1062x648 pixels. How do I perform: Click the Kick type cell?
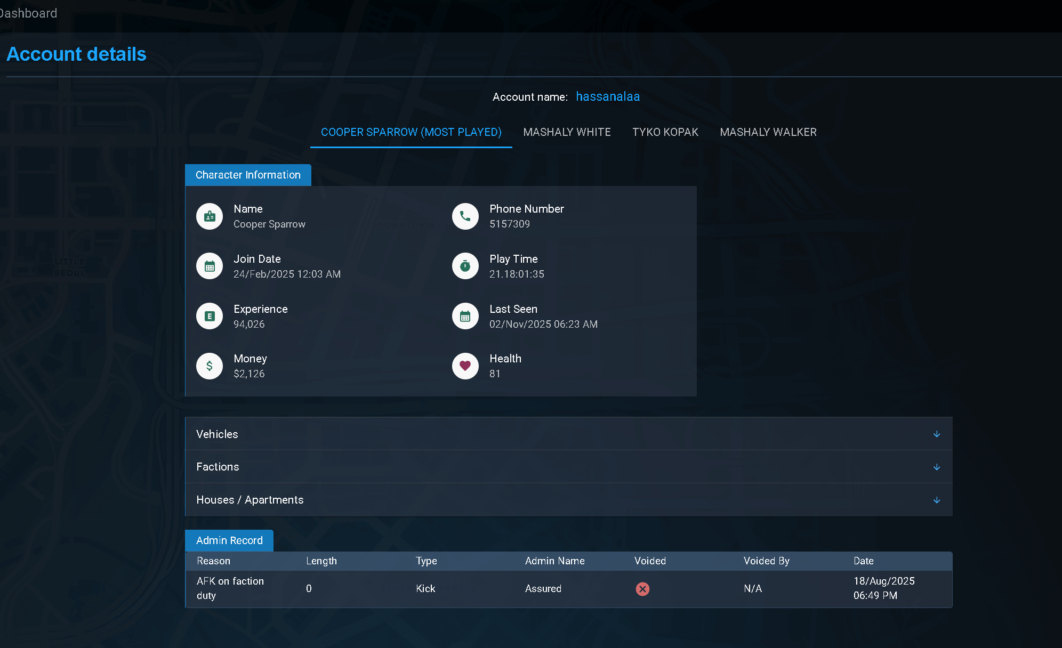425,589
